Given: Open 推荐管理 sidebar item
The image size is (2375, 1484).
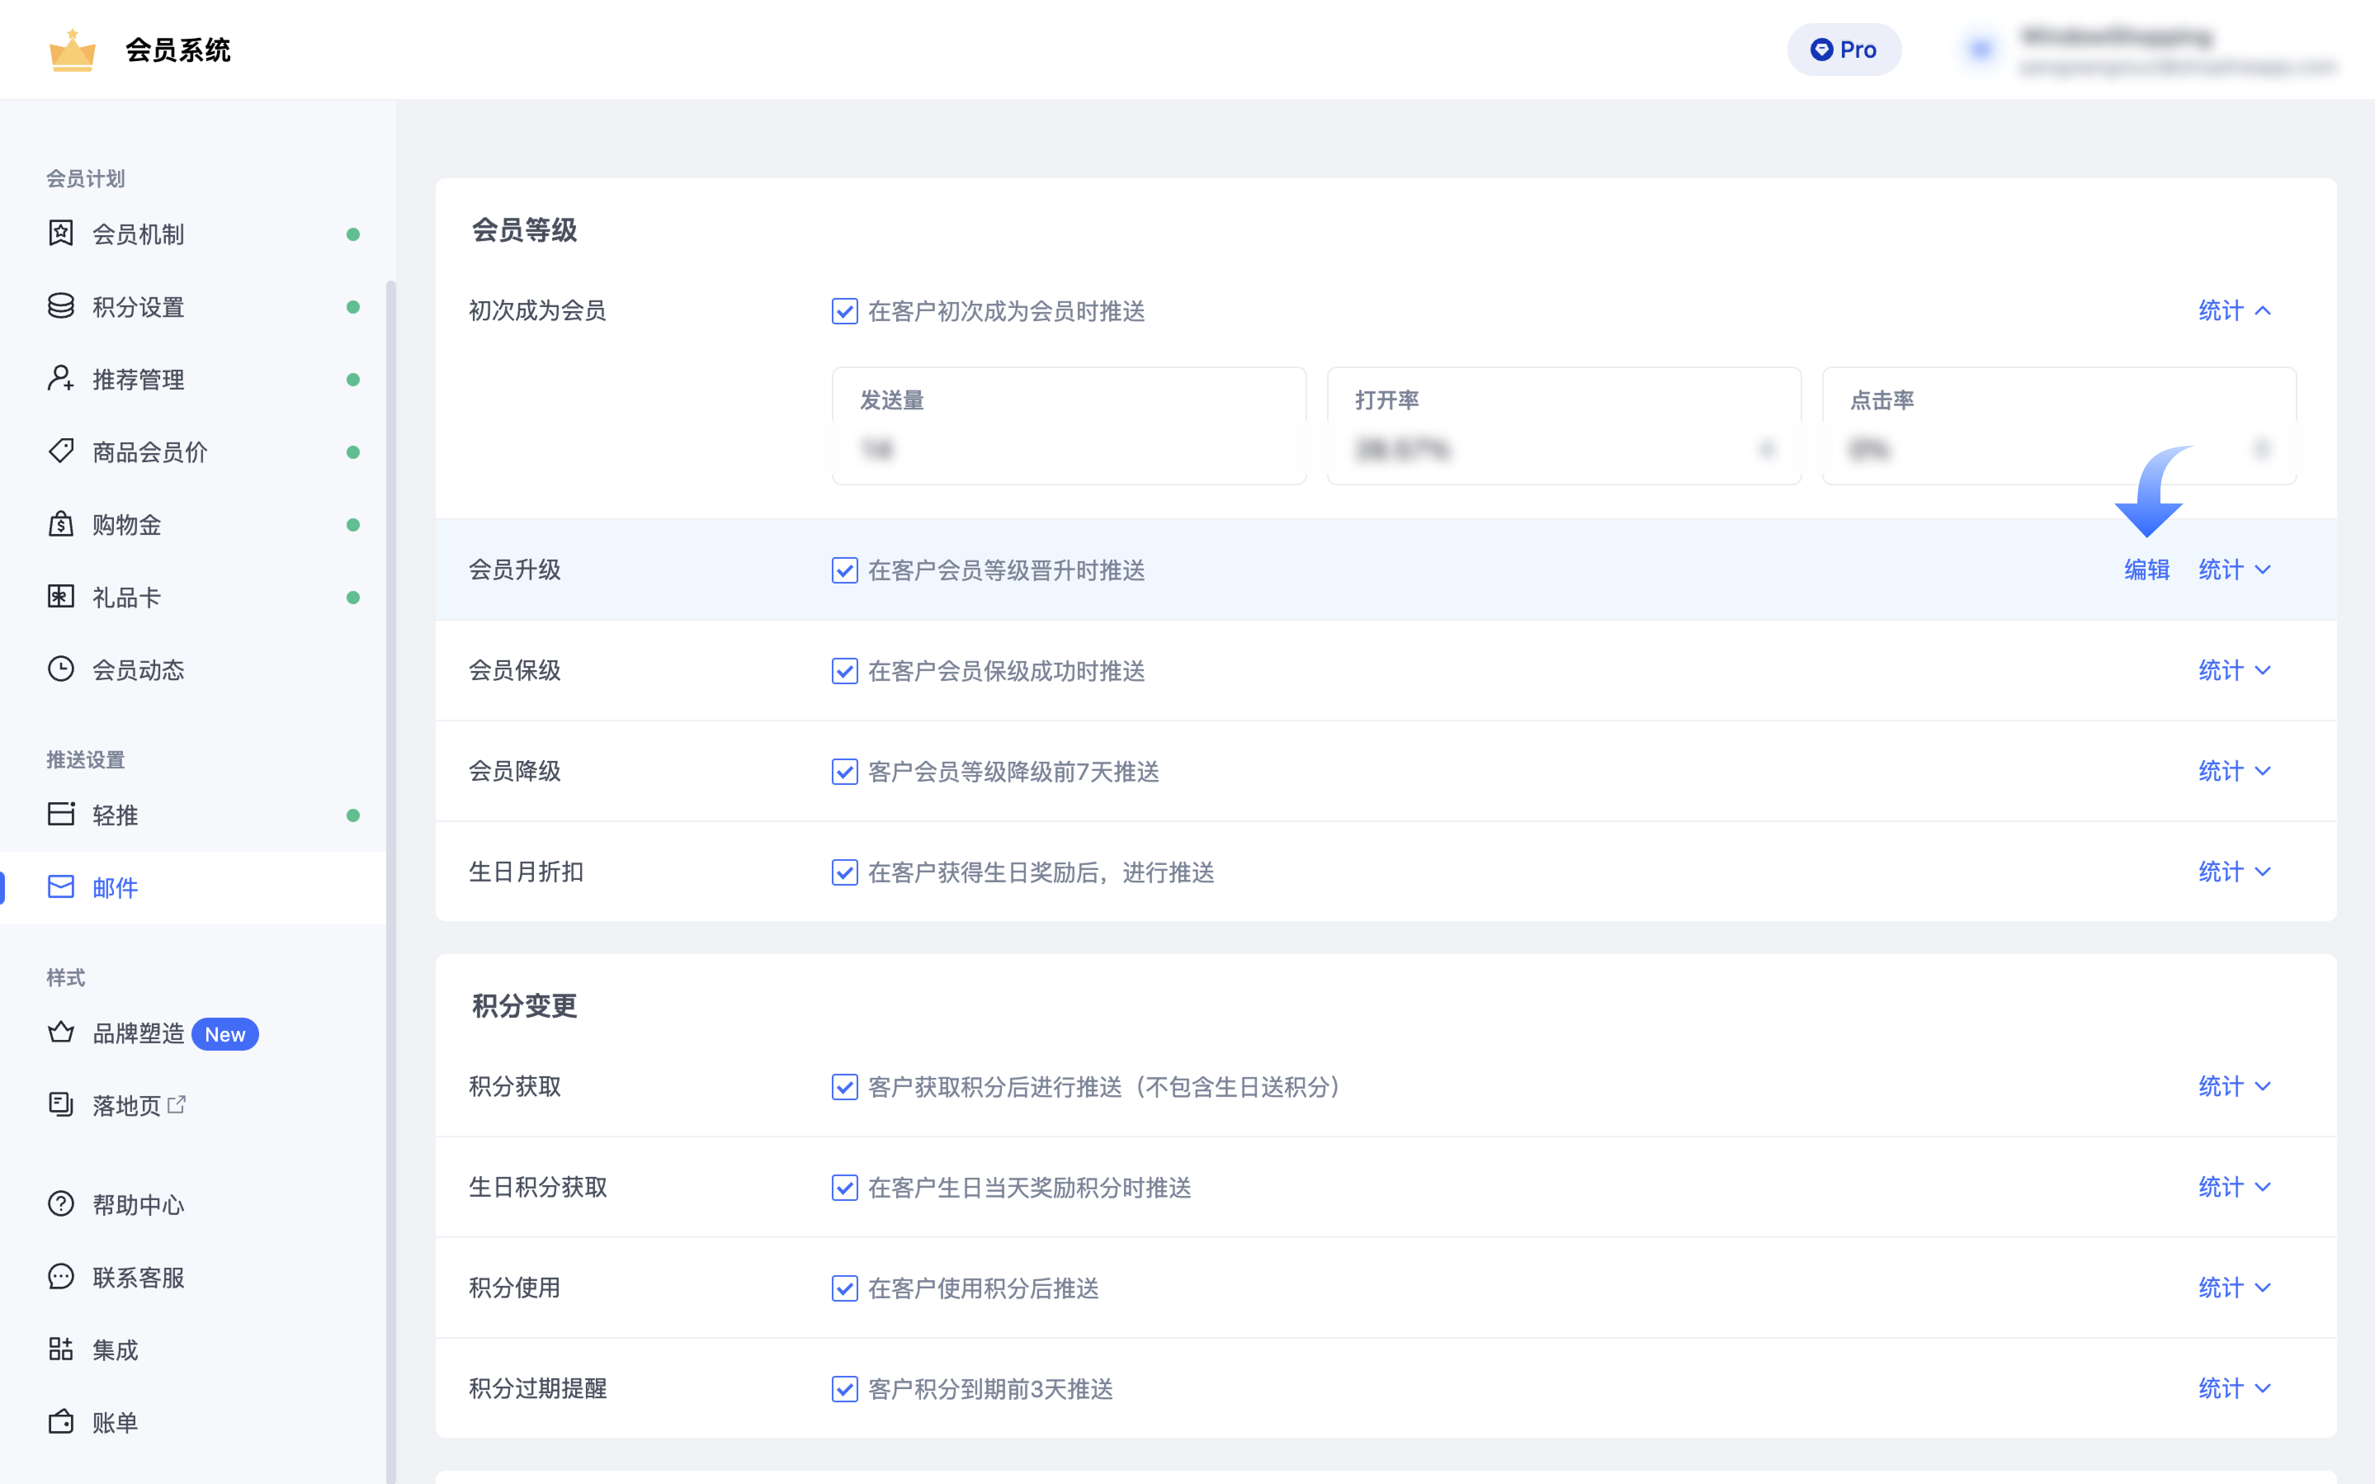Looking at the screenshot, I should coord(193,379).
